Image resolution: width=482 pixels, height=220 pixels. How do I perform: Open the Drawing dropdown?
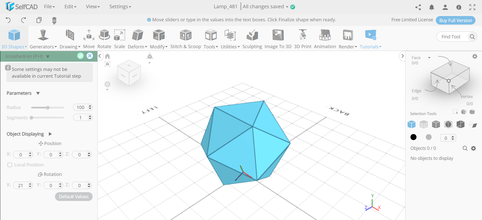click(x=70, y=39)
